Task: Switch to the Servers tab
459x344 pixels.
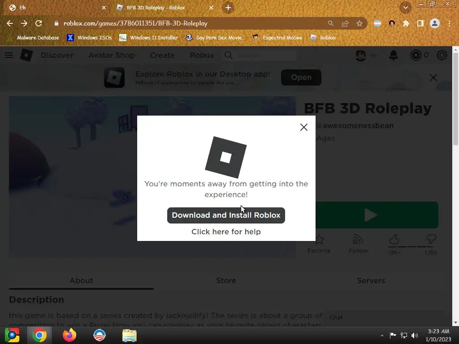Action: click(371, 280)
